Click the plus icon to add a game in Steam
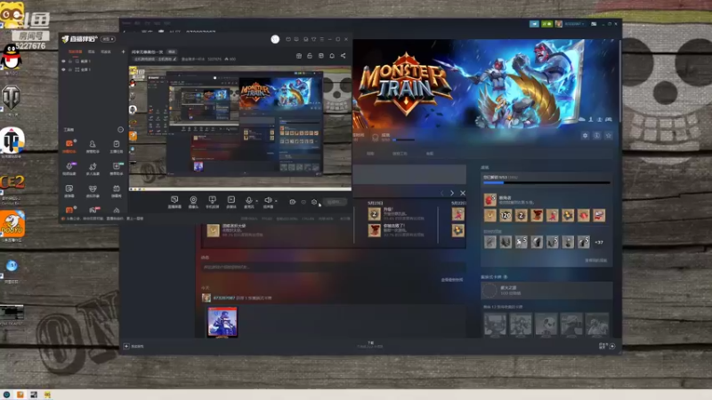Image resolution: width=712 pixels, height=400 pixels. tap(126, 346)
